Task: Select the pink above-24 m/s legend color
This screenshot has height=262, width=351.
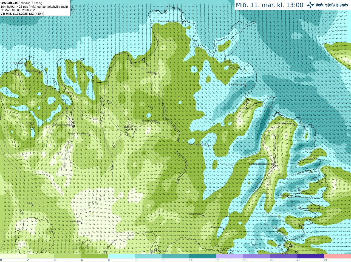Action: 338,256
